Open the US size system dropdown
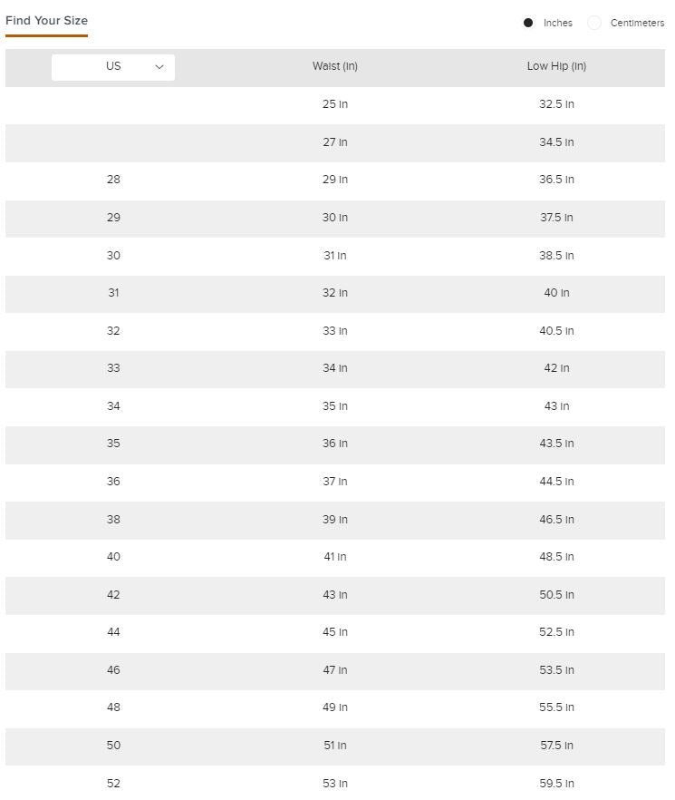This screenshot has width=675, height=800. pyautogui.click(x=113, y=66)
